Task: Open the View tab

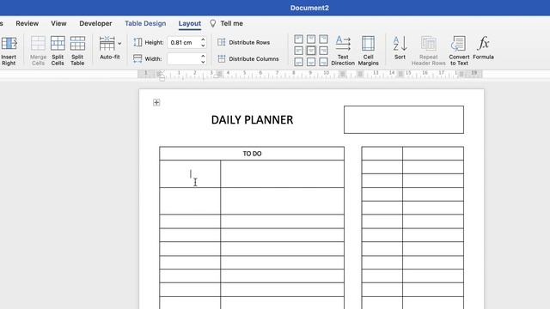Action: (58, 23)
